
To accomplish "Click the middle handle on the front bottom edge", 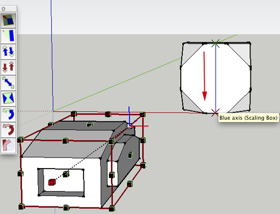I will pyautogui.click(x=66, y=208).
